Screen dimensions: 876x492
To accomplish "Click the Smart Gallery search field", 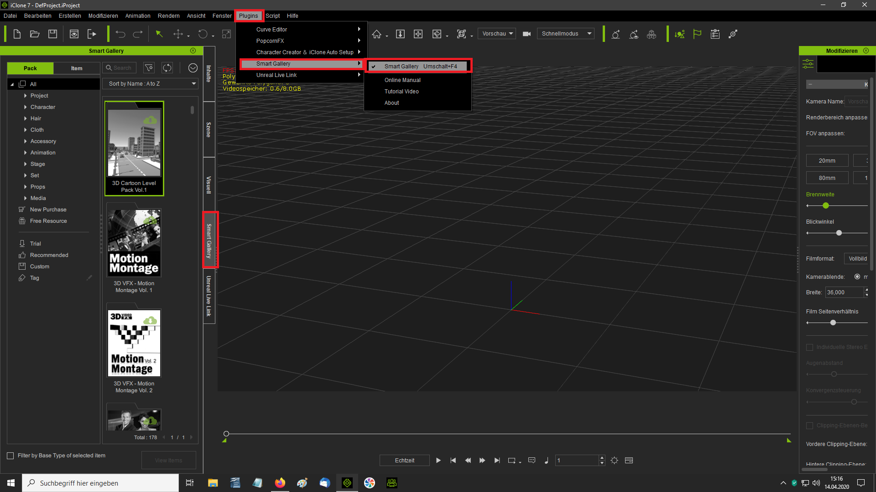I will tap(120, 68).
